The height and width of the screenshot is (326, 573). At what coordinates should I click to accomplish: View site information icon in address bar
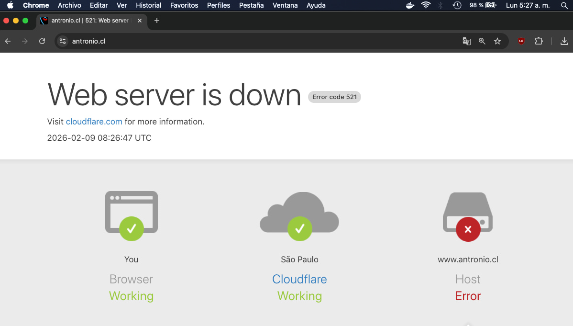tap(63, 41)
